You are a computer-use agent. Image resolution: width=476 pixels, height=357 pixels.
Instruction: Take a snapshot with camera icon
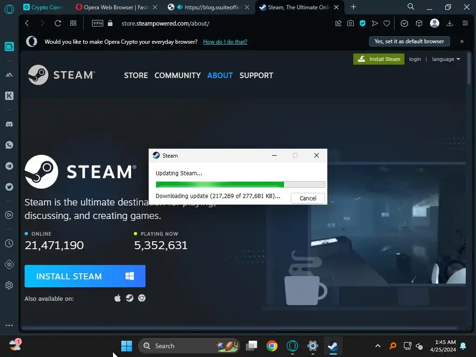pyautogui.click(x=350, y=23)
